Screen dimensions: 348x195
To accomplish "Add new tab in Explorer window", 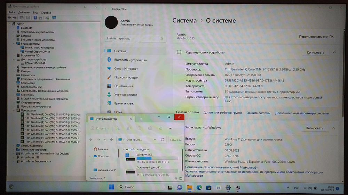I will pyautogui.click(x=141, y=119).
